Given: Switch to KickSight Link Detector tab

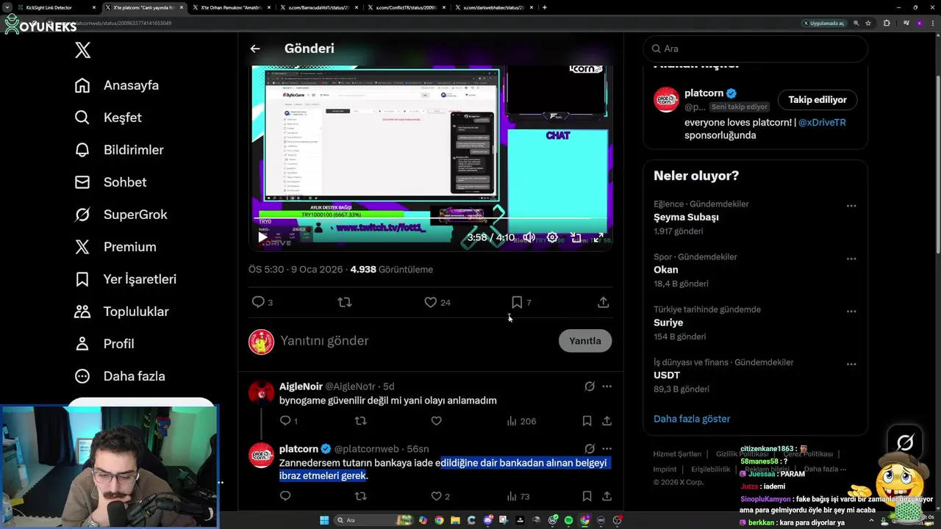Looking at the screenshot, I should 55,7.
